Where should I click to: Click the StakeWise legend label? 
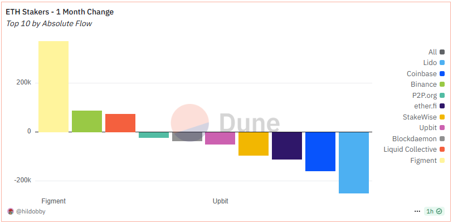pos(420,117)
